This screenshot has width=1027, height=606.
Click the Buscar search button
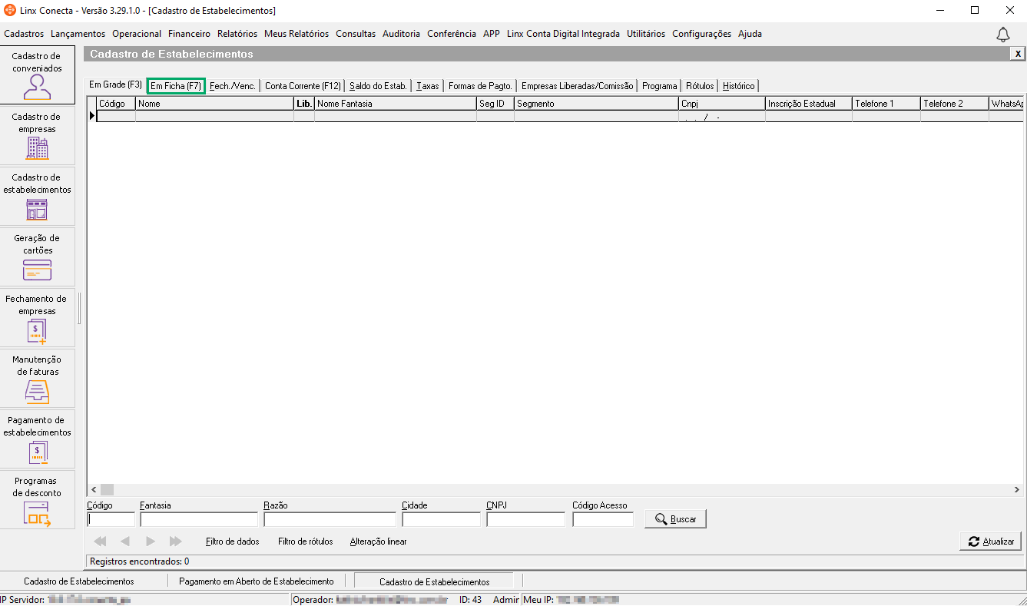[x=675, y=519]
